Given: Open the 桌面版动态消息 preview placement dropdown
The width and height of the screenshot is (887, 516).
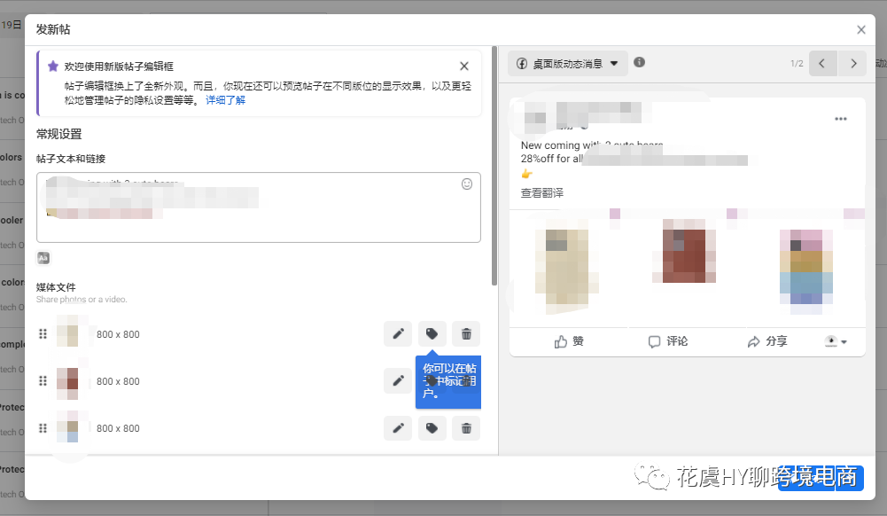Looking at the screenshot, I should pyautogui.click(x=567, y=63).
